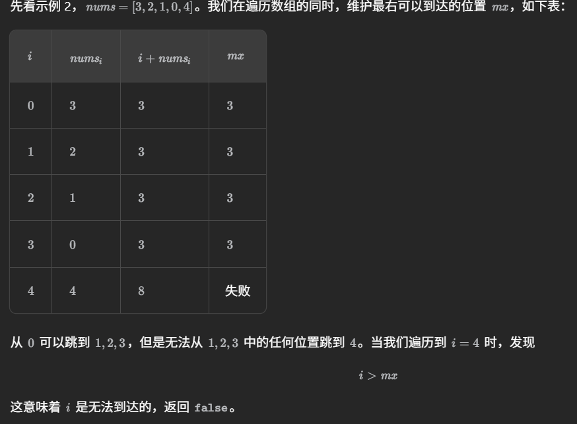Click the "i = 4" expression in the paragraph
Viewport: 577px width, 424px height.
(465, 343)
